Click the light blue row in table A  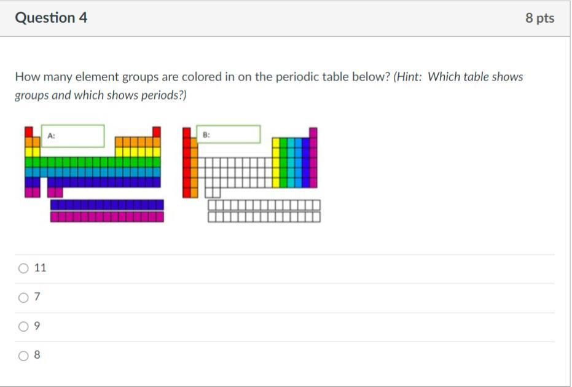click(92, 172)
